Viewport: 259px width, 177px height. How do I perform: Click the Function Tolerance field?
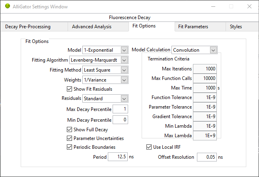pyautogui.click(x=205, y=97)
